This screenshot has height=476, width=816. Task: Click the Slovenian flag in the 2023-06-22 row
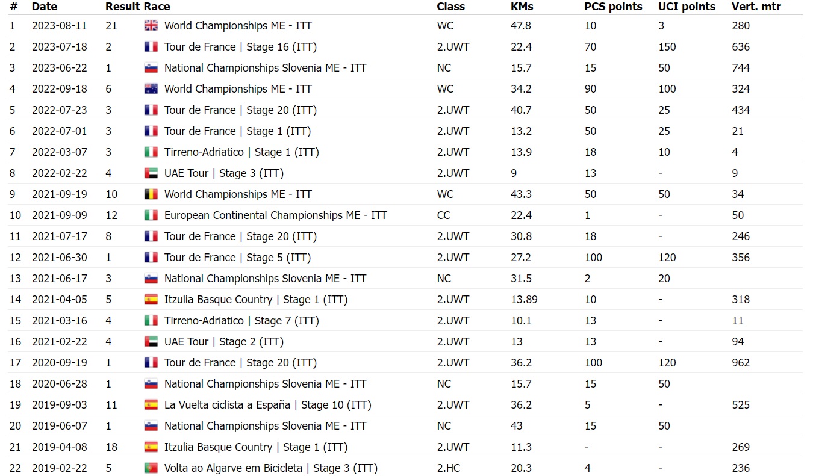[151, 68]
